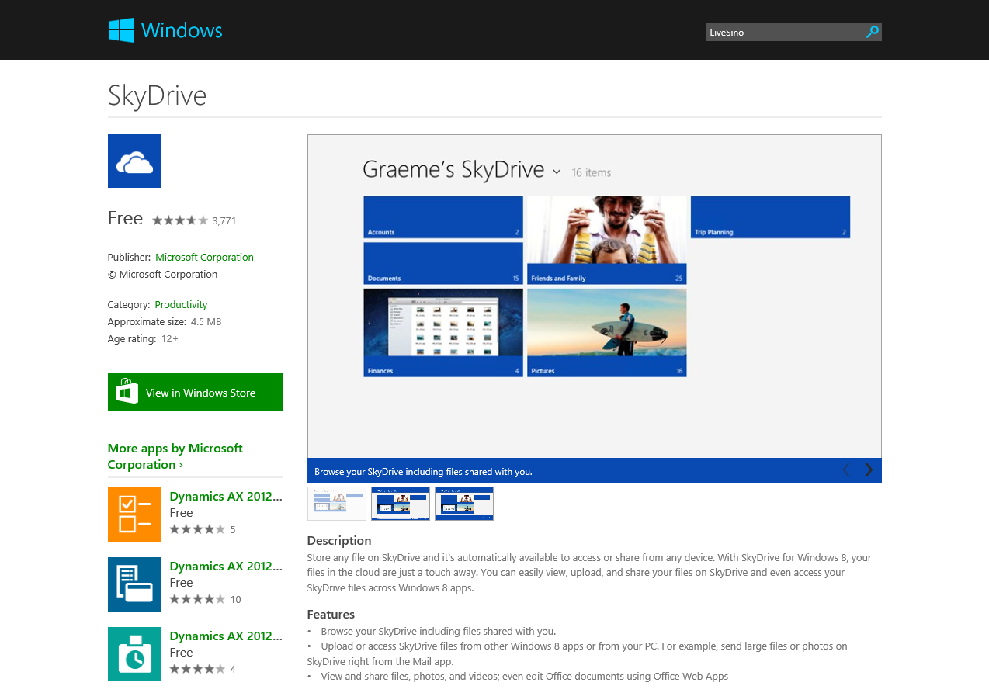The height and width of the screenshot is (700, 989).
Task: Open the teal Dynamics AX timesheet app icon
Action: click(134, 653)
